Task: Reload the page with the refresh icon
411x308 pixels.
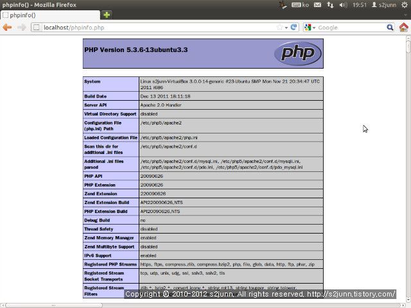Action: coord(294,27)
